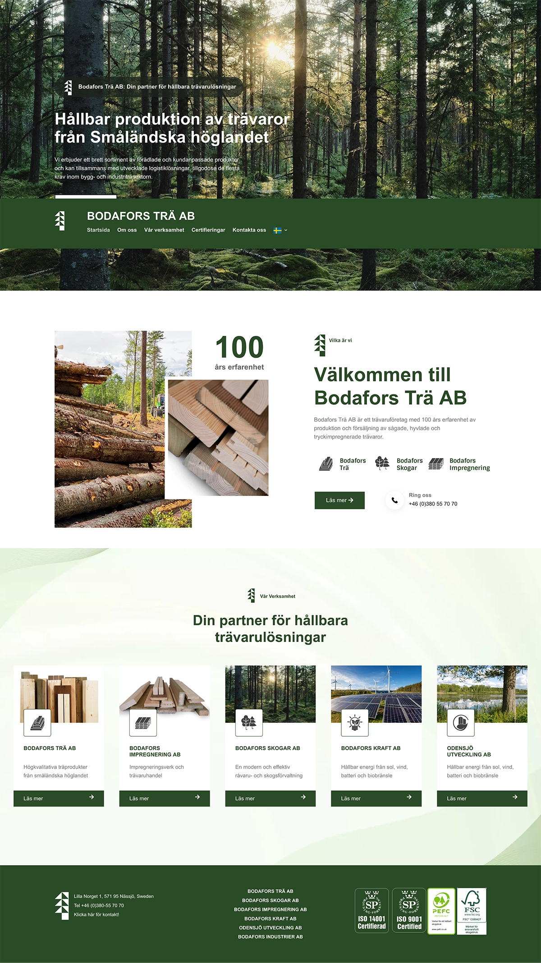Open Vår verksamhet in navigation
The width and height of the screenshot is (541, 963).
(164, 230)
